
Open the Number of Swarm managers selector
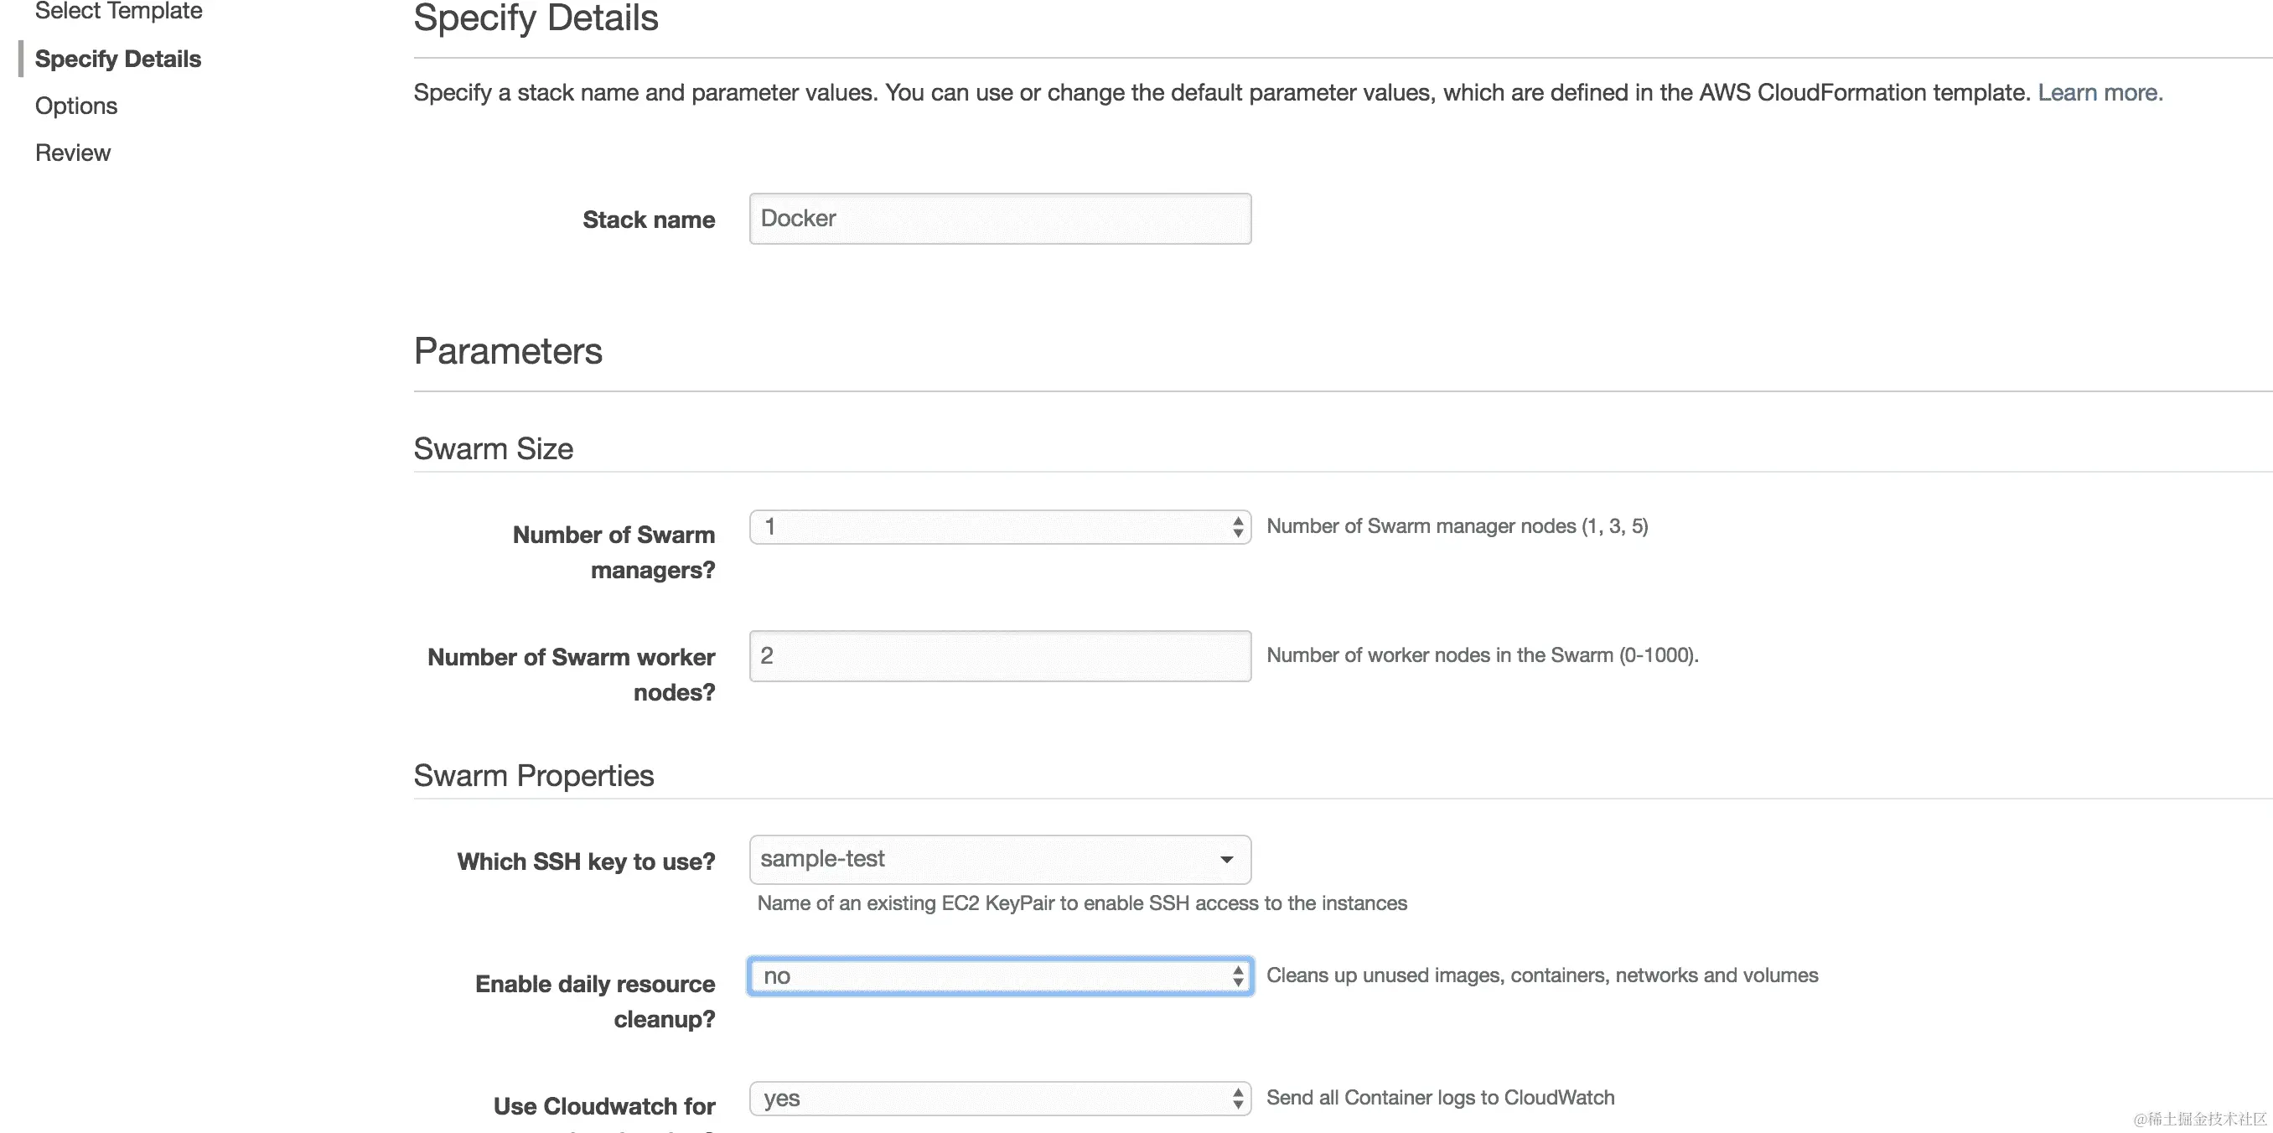pos(1000,527)
